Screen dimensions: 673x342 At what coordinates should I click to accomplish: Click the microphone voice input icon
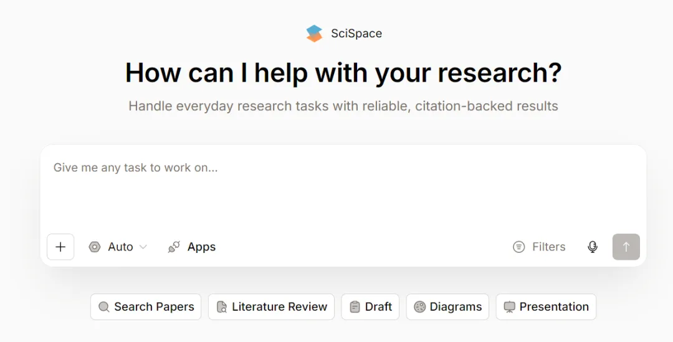point(593,247)
